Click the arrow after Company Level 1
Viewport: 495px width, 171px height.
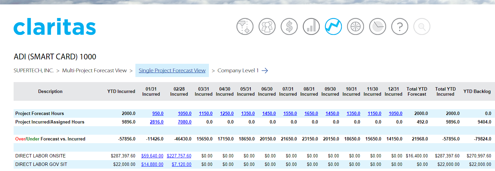(x=265, y=71)
